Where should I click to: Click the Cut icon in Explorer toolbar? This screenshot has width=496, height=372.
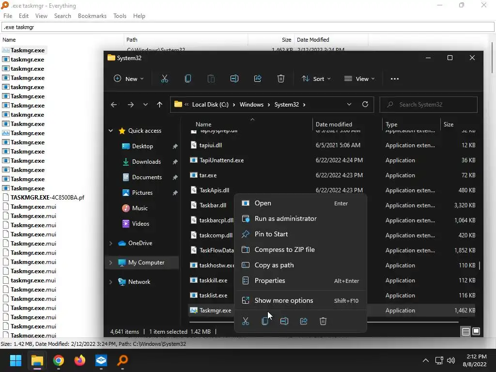(165, 79)
